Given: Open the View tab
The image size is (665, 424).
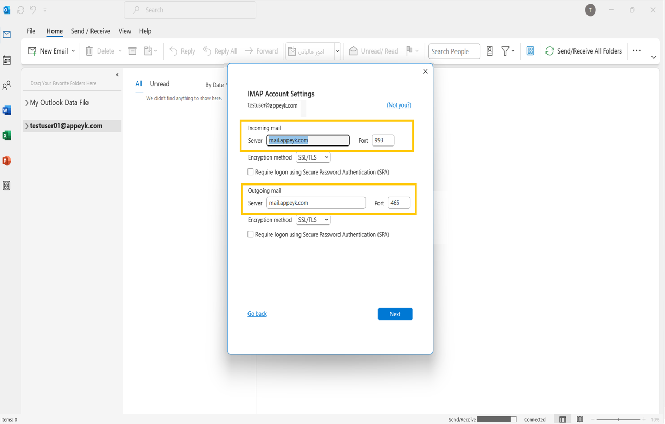Looking at the screenshot, I should pos(125,31).
